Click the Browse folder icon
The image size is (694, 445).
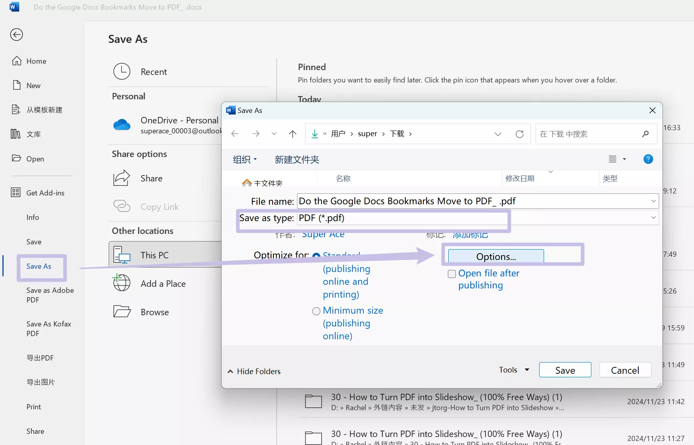122,312
